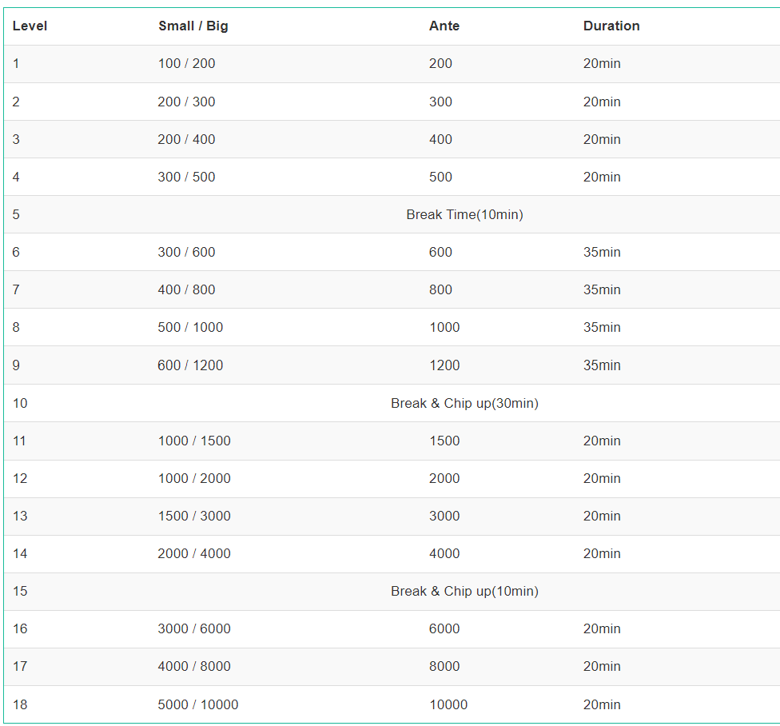Select the Break & Chip up(30min) row

392,403
